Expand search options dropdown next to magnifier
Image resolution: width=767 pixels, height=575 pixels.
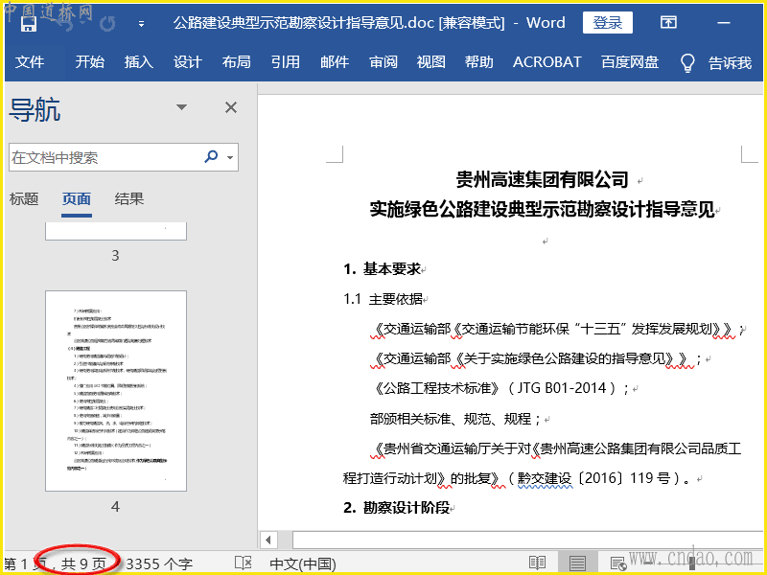click(x=230, y=157)
